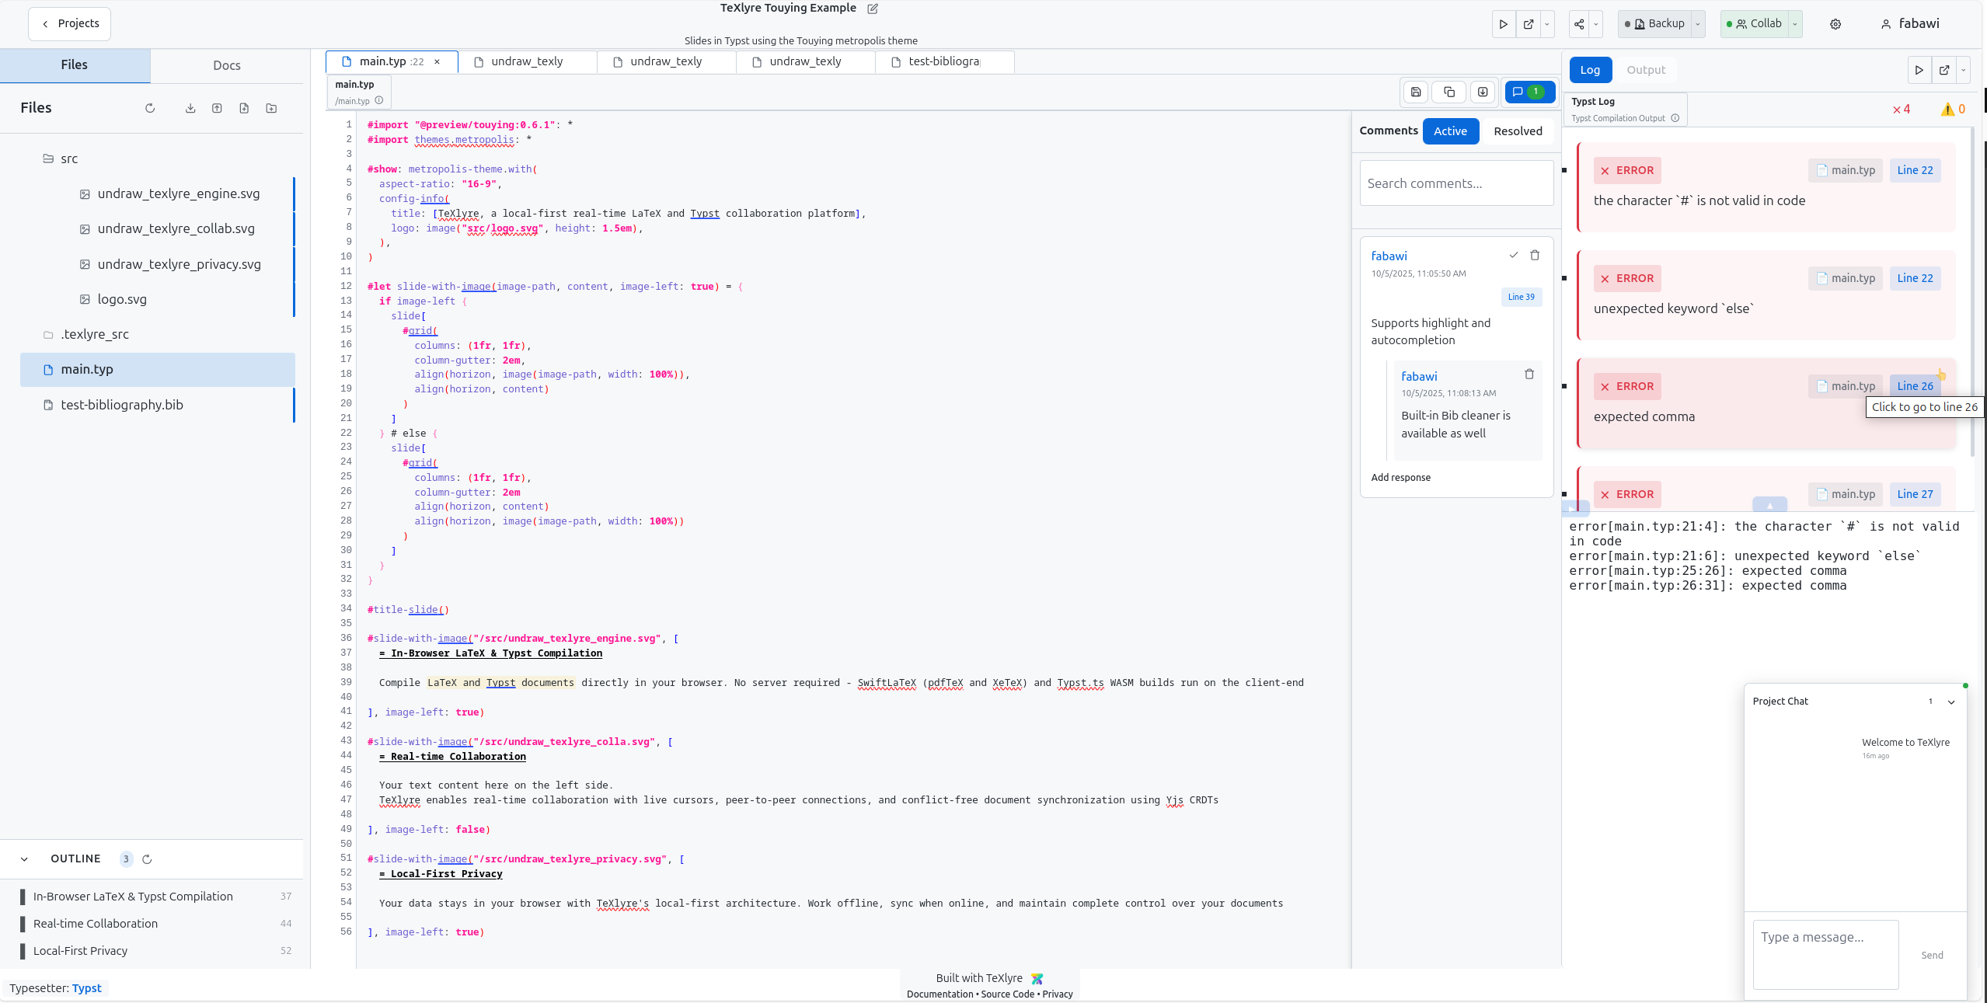Collapse the OUTLINE section

24,859
